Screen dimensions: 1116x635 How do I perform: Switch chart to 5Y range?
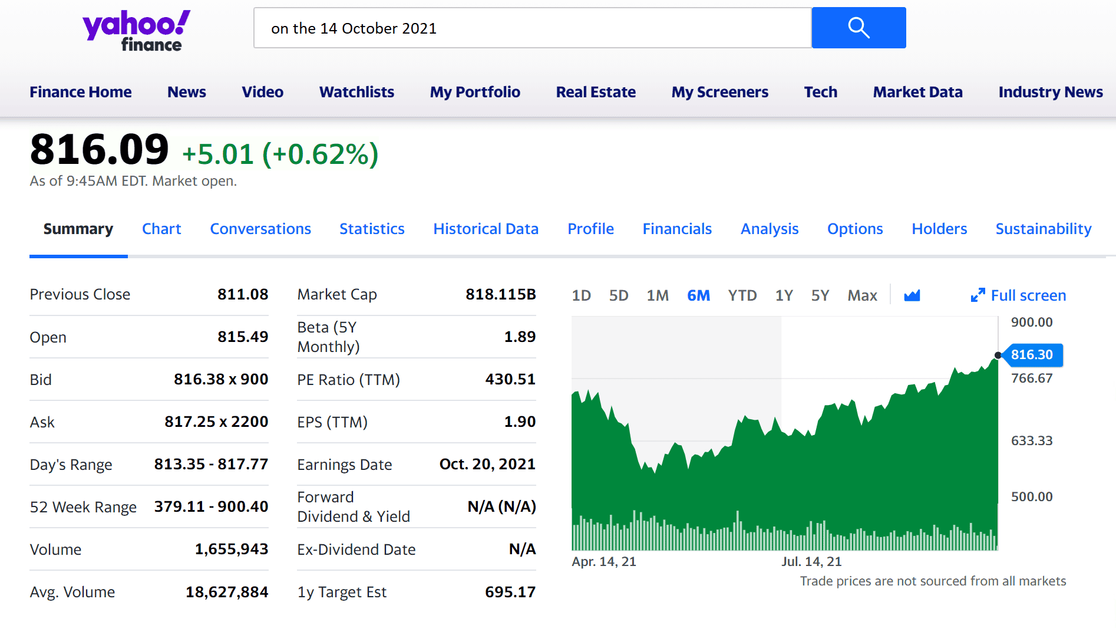[820, 295]
